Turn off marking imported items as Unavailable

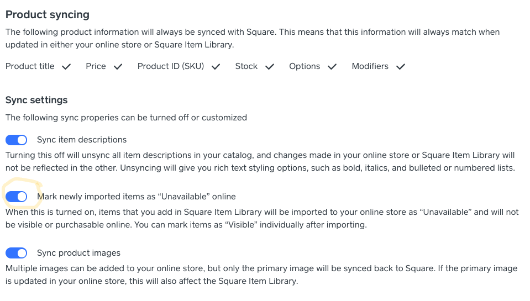point(17,197)
